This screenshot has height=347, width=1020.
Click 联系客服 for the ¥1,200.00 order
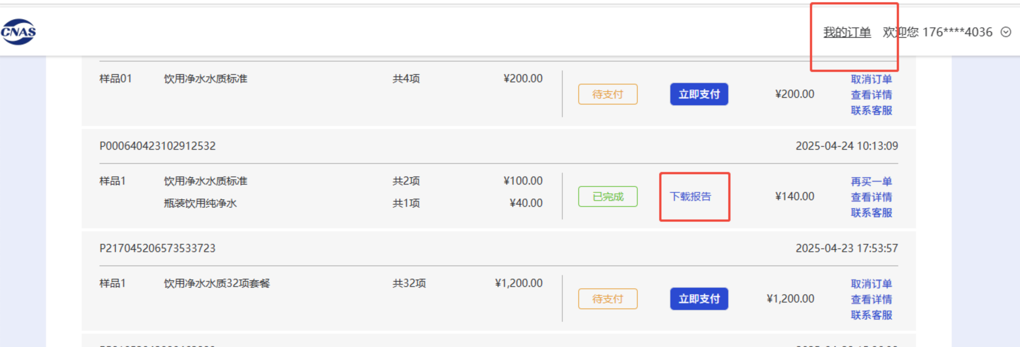point(871,315)
